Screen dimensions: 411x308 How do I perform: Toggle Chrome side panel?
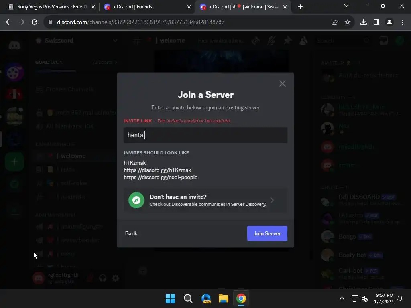376,22
